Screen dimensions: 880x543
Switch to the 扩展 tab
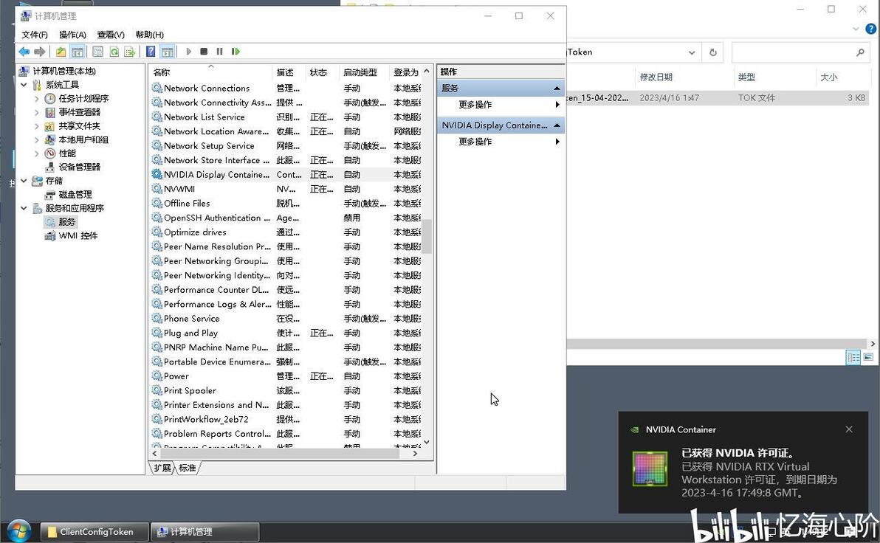[x=162, y=468]
